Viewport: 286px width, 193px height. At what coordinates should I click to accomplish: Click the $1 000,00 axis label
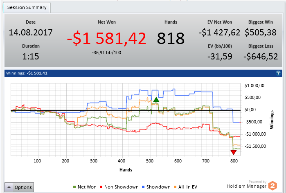click(x=254, y=86)
